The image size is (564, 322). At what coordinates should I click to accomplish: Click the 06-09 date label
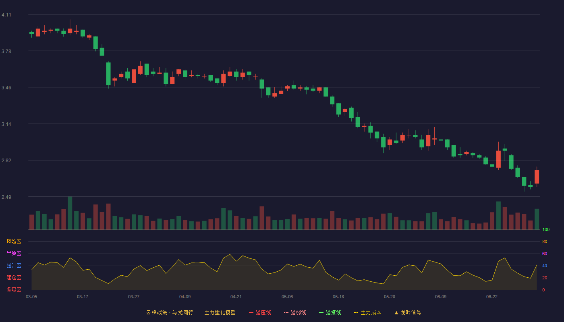click(x=441, y=297)
